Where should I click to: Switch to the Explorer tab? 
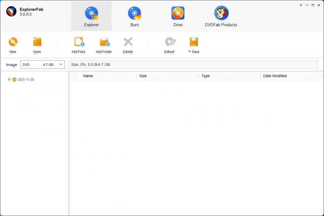point(91,16)
